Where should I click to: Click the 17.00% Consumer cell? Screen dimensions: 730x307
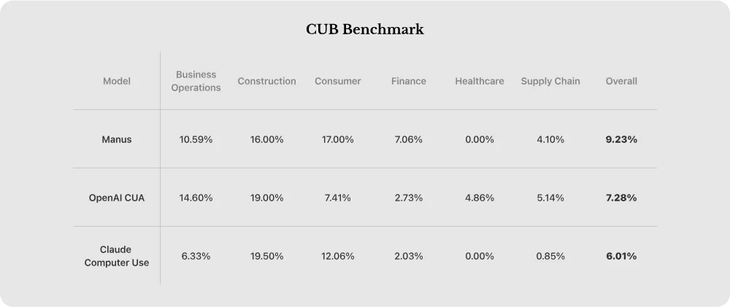click(337, 139)
